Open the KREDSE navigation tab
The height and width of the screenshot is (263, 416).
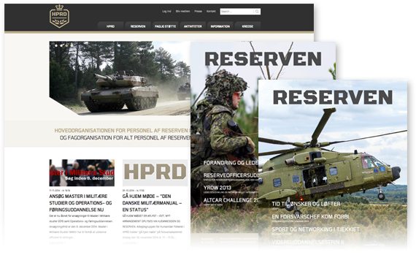click(x=247, y=26)
